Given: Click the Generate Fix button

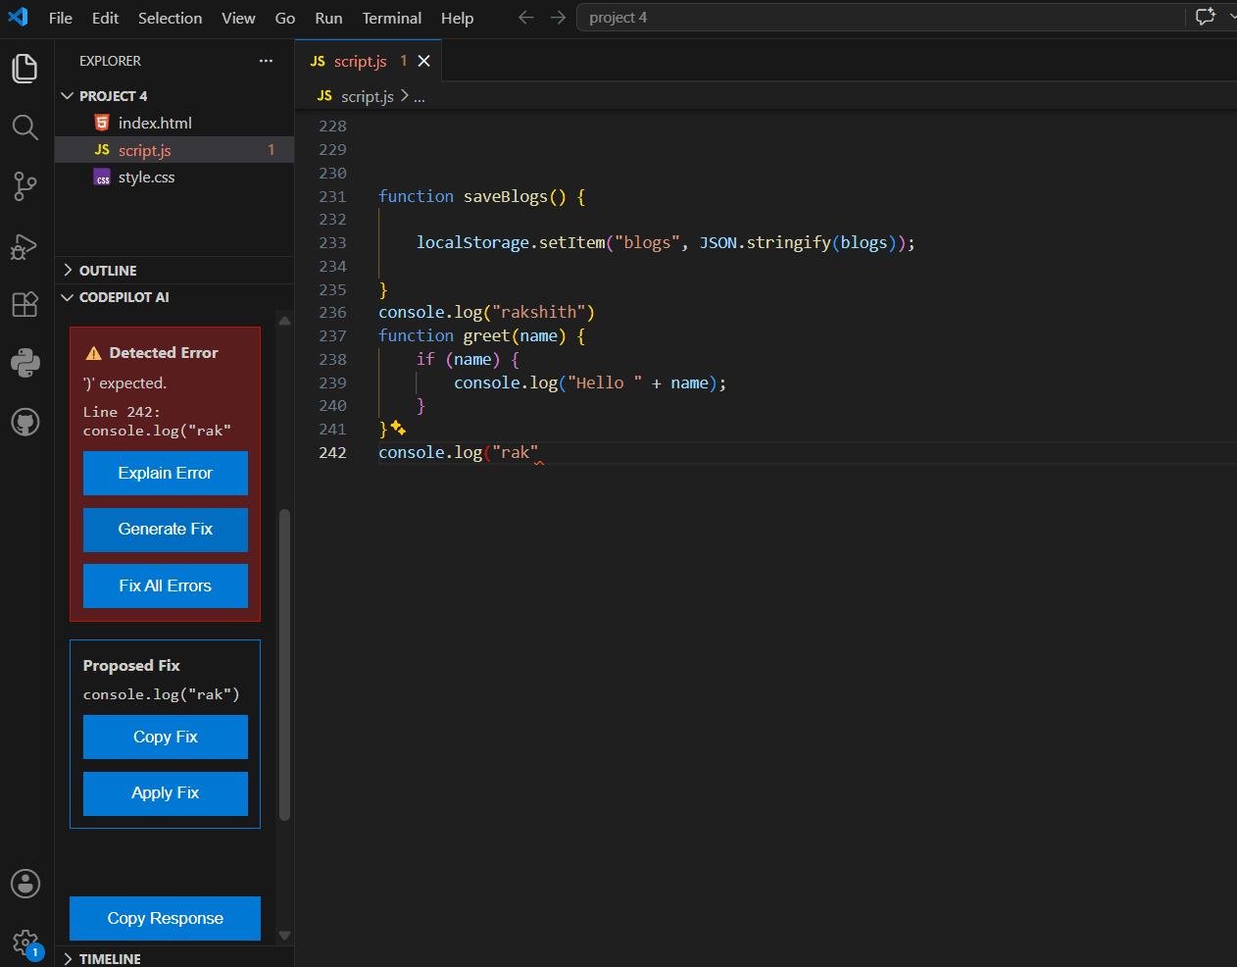Looking at the screenshot, I should click(166, 530).
